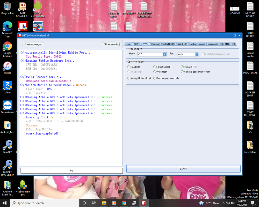Image resolution: width=259 pixels, height=207 pixels.
Task: Open the Y11 SWITCH text file
Action: point(129,8)
